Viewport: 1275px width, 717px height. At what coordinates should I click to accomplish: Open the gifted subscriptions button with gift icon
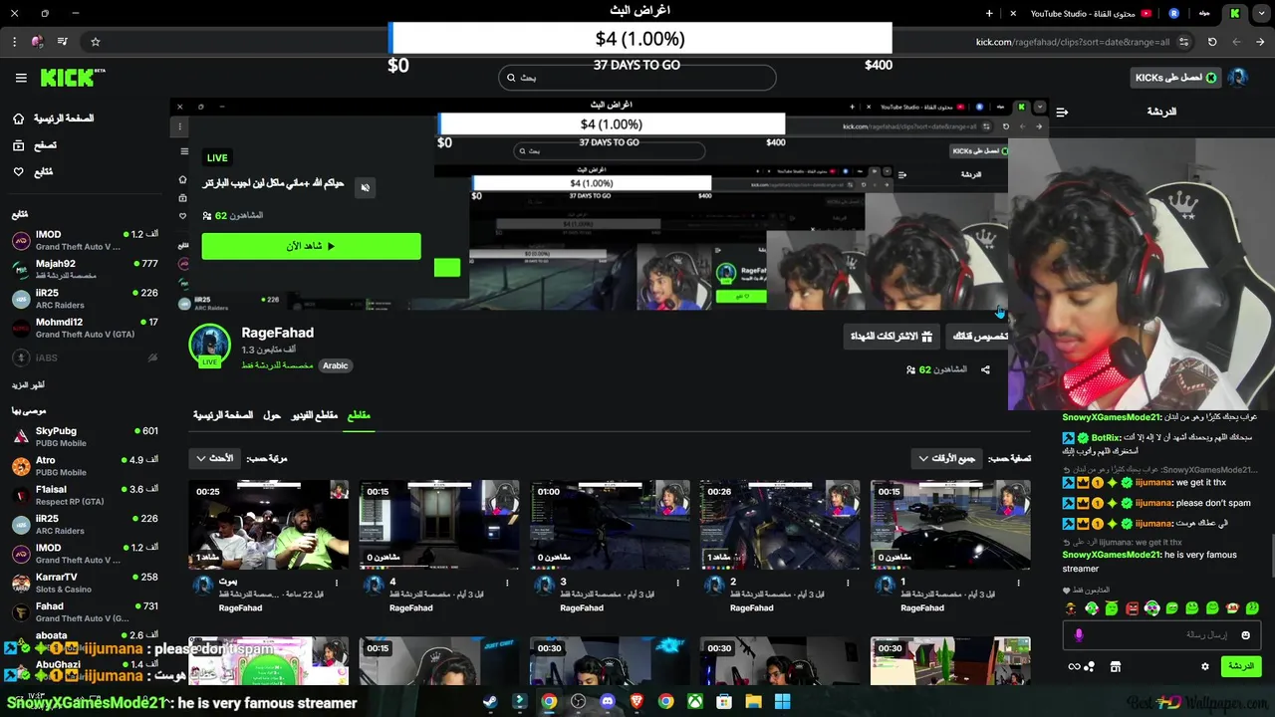(892, 337)
